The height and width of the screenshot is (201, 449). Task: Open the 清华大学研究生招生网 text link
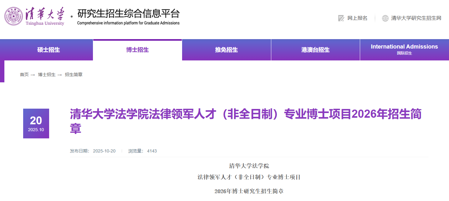(x=416, y=18)
